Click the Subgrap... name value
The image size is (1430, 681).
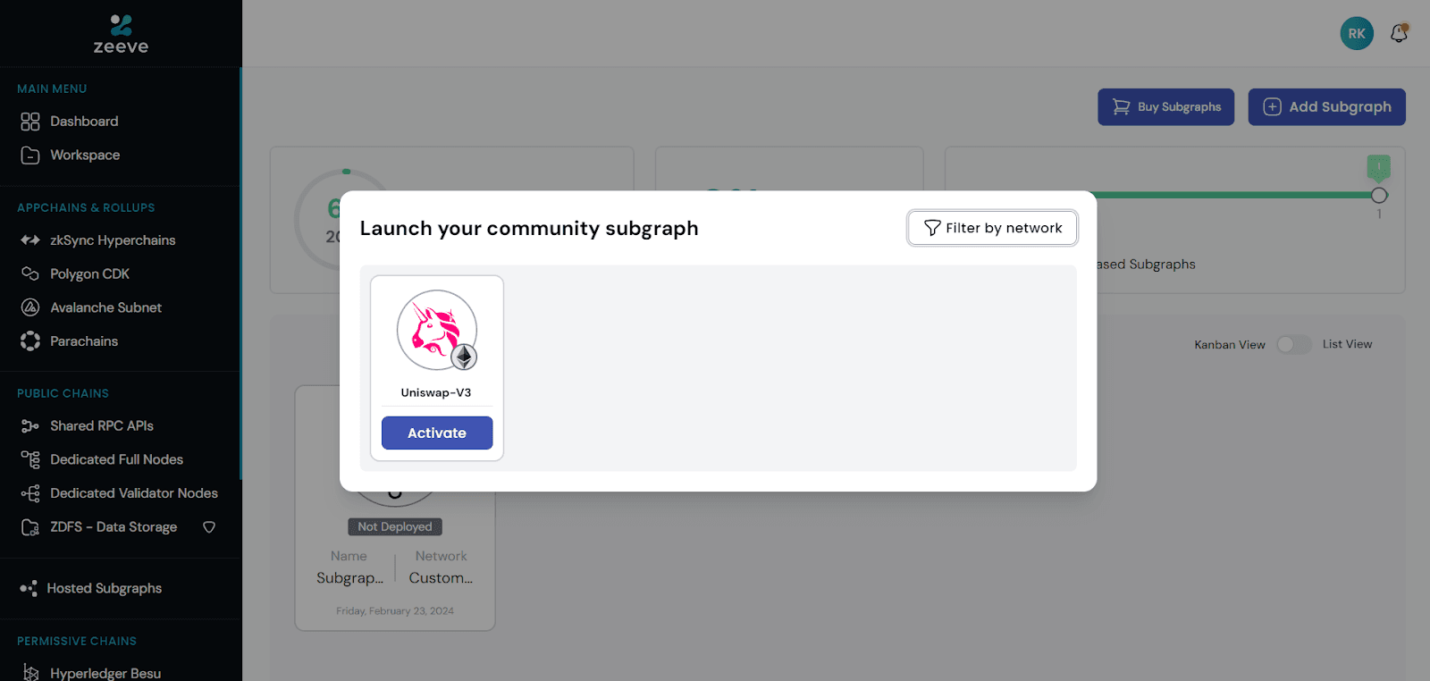[349, 578]
